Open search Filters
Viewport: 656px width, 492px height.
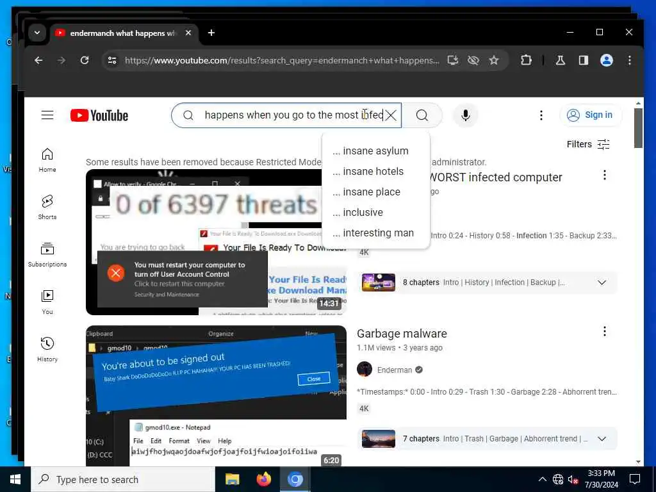588,144
